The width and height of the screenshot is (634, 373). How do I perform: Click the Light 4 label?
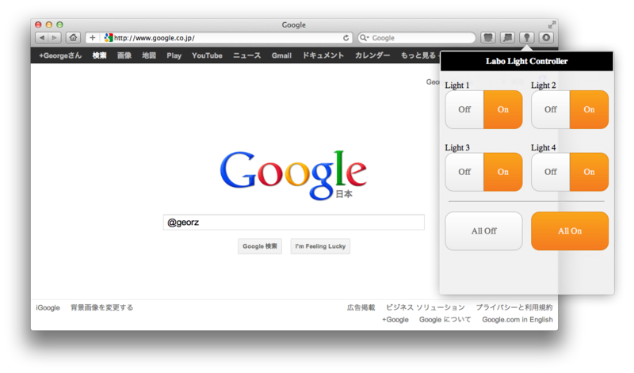(x=544, y=147)
